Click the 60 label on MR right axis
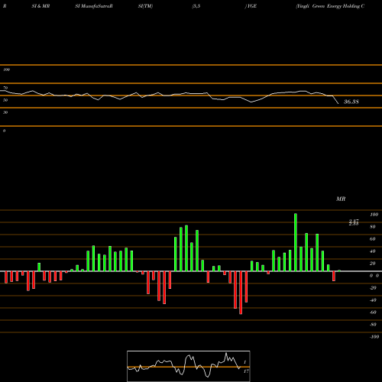Image resolution: width=382 pixels, height=382 pixels. click(373, 239)
